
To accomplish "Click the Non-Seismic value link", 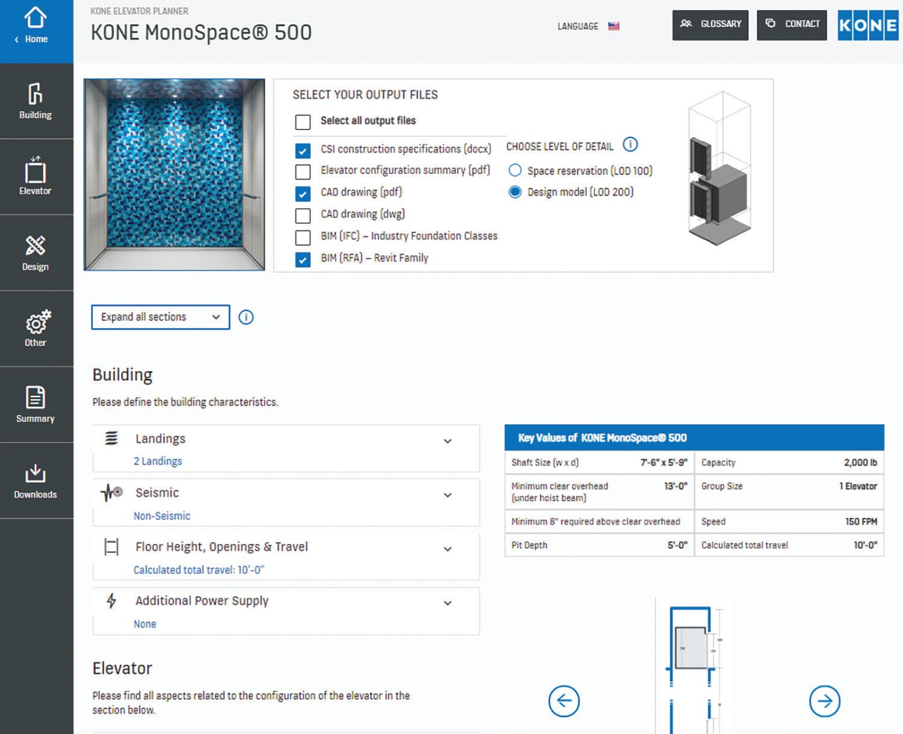I will (162, 516).
